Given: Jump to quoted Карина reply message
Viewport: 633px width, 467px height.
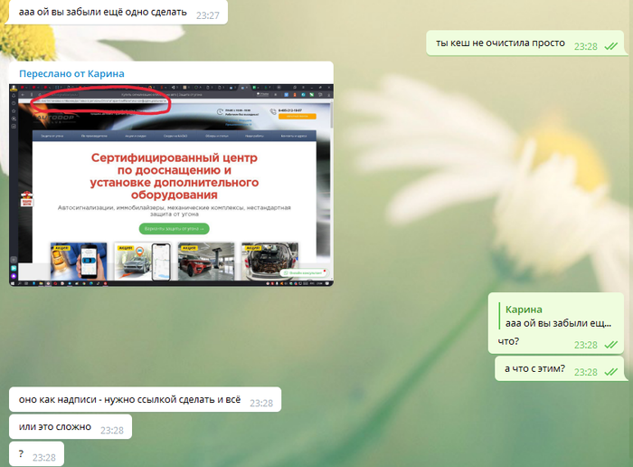Looking at the screenshot, I should 558,316.
